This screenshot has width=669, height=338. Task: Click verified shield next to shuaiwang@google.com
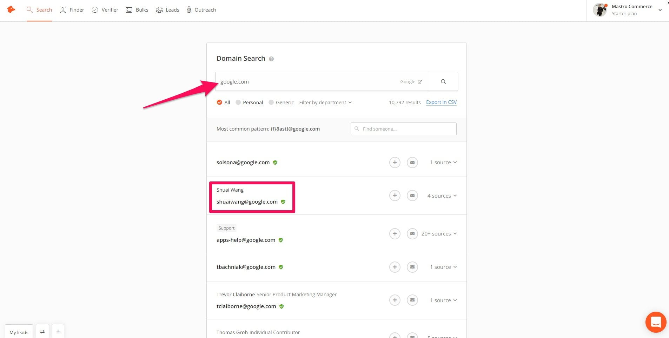pyautogui.click(x=283, y=202)
